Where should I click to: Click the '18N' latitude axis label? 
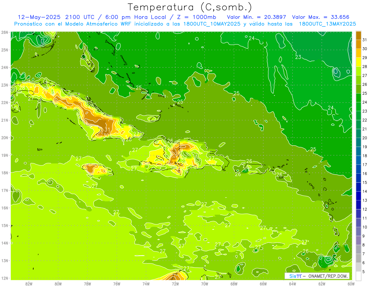tap(4, 173)
